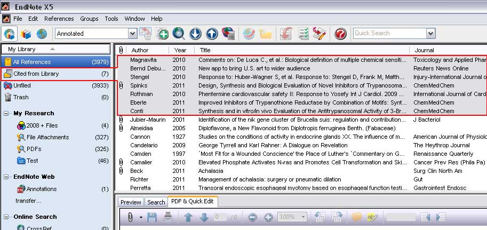Click in the Quick Search field
The width and height of the screenshot is (487, 230).
click(x=389, y=33)
